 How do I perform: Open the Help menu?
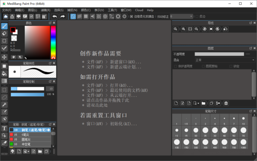pos(150,10)
